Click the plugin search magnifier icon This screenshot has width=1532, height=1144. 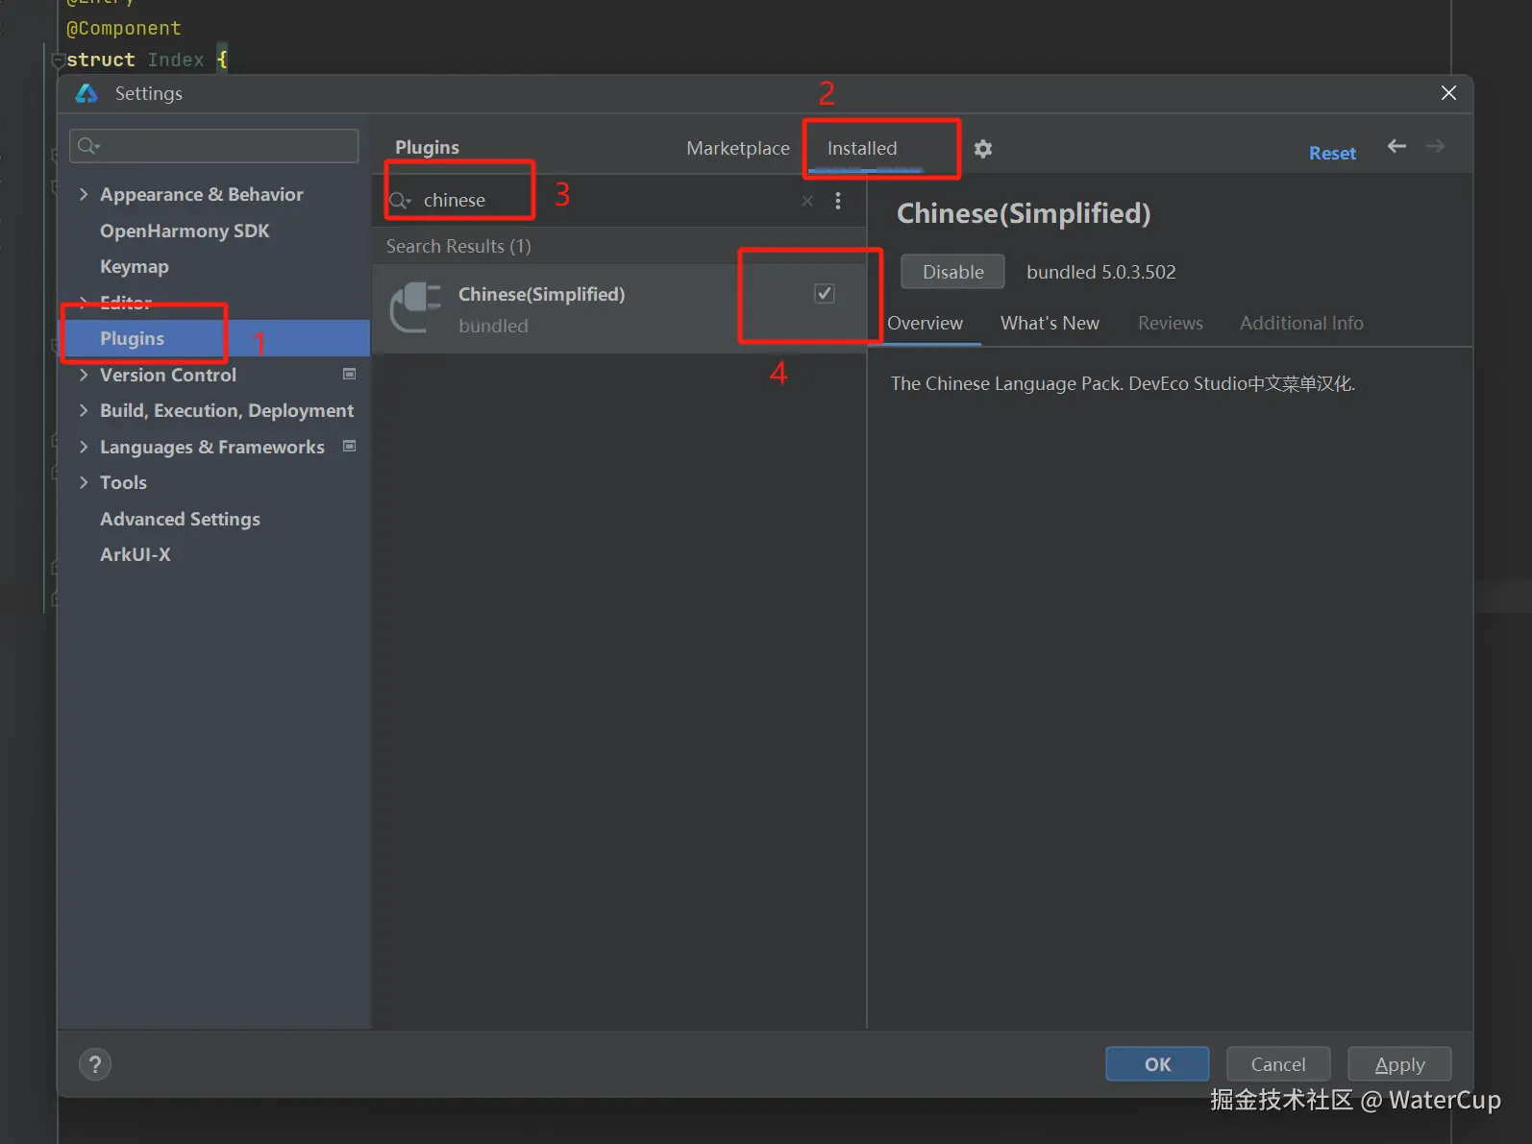click(400, 200)
